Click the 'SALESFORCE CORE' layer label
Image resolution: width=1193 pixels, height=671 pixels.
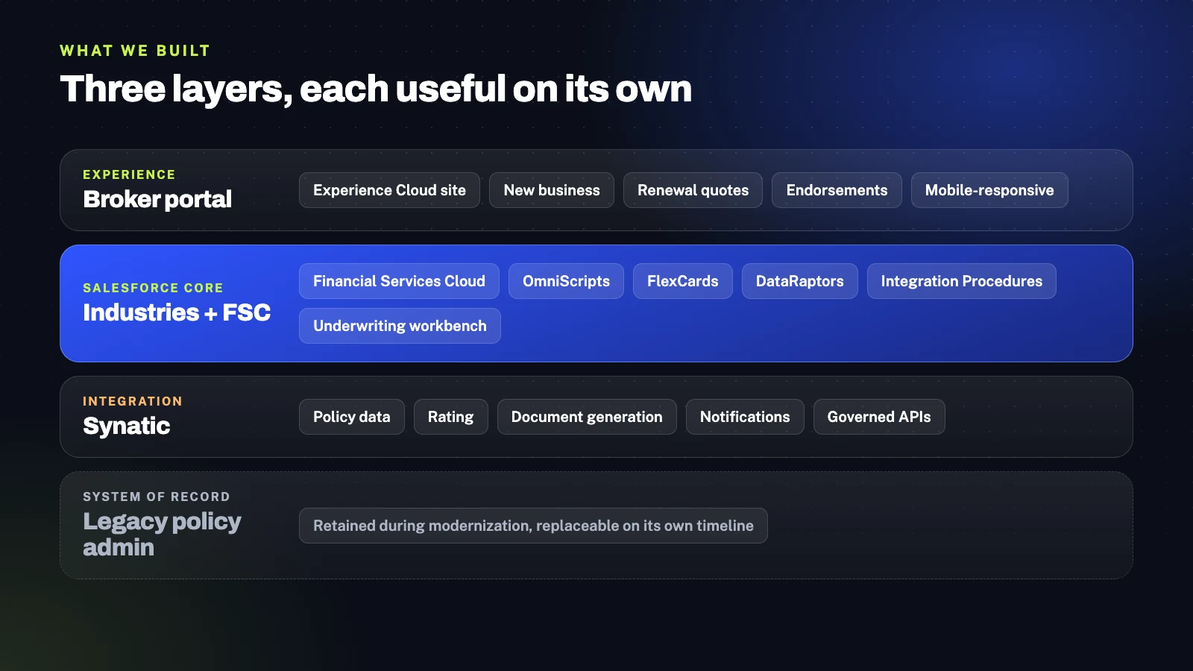[153, 288]
